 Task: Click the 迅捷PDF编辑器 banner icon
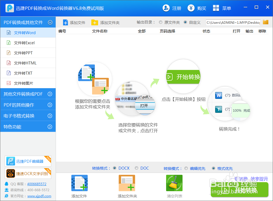click(11, 161)
